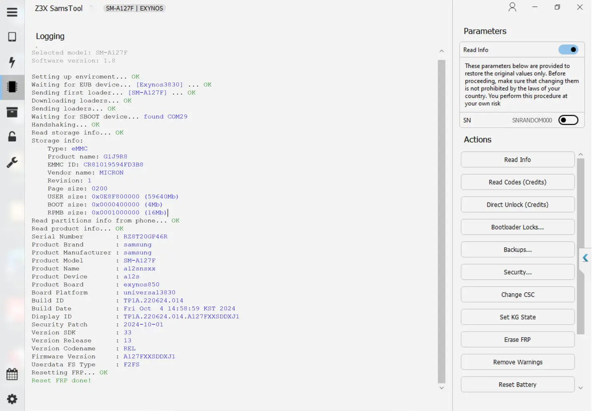Click the universal3830 board platform value
593x411 pixels.
(x=149, y=292)
